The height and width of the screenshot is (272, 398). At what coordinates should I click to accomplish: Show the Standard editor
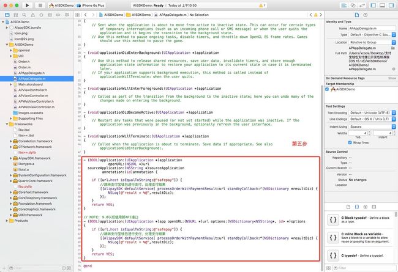pos(344,6)
